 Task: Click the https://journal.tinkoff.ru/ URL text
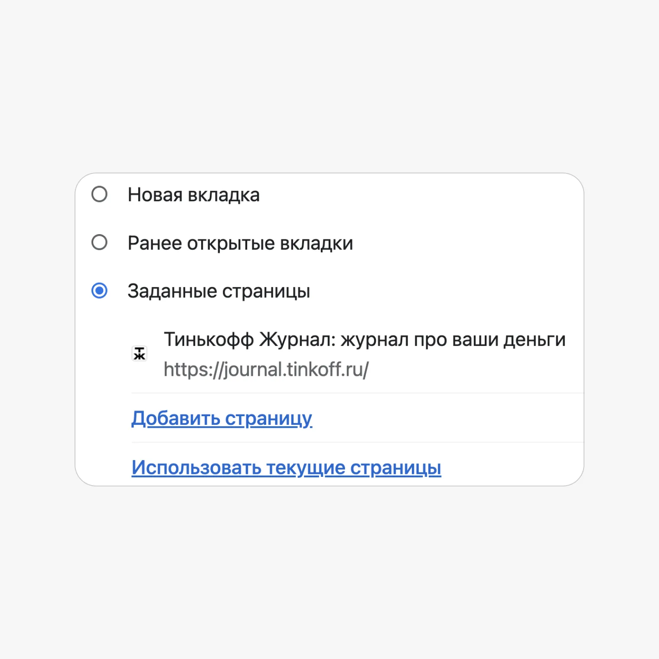click(266, 370)
